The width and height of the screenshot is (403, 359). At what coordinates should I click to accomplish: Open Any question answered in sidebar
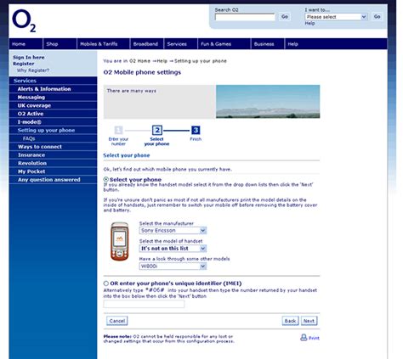point(53,180)
